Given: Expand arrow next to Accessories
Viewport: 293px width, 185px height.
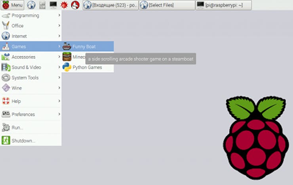Looking at the screenshot, I should pos(59,56).
